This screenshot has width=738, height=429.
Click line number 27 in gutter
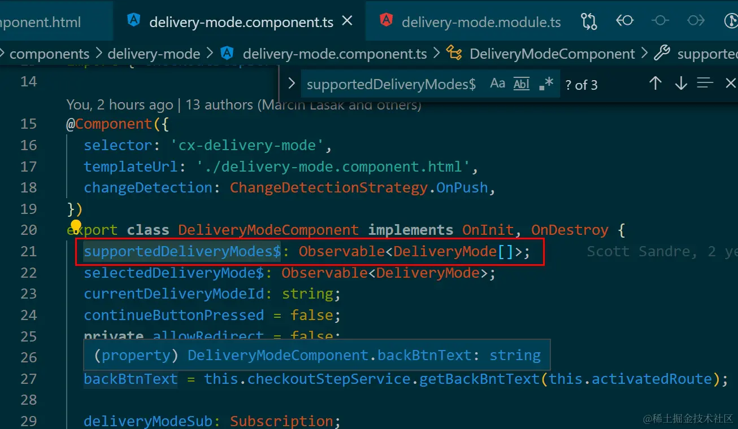(x=29, y=379)
